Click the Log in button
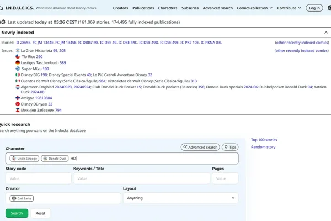 tap(314, 8)
